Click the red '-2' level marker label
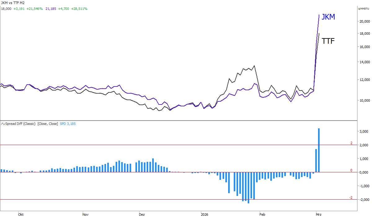Viewport: 372px width, 217px height. tap(351, 197)
